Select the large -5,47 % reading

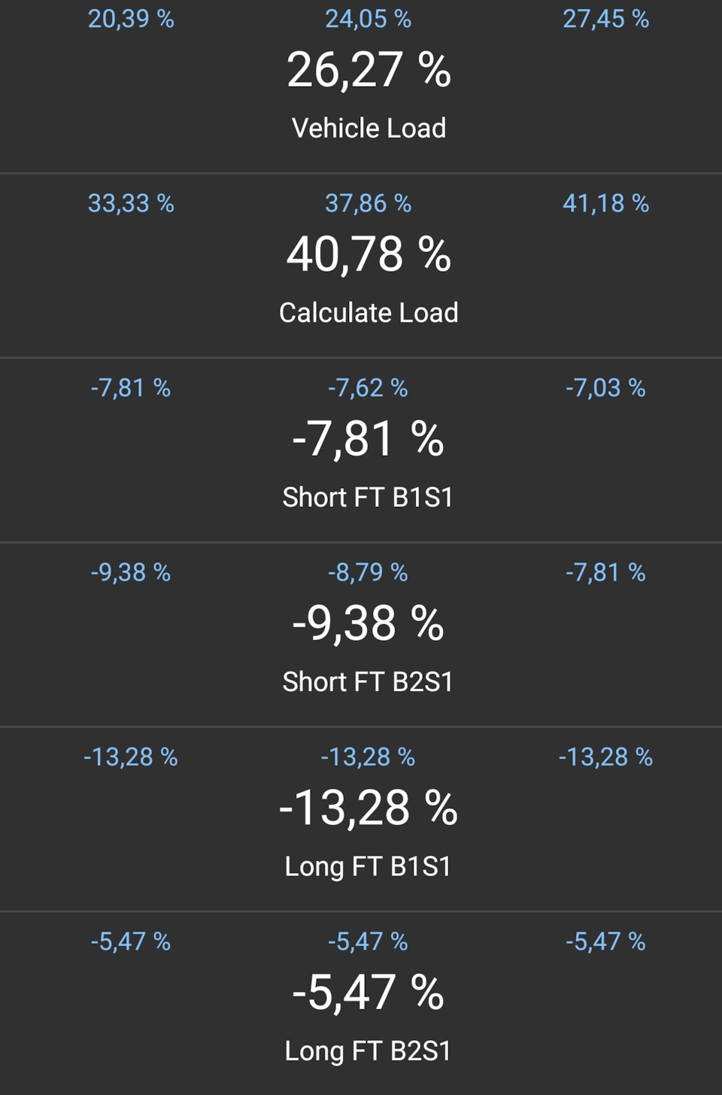click(x=368, y=993)
